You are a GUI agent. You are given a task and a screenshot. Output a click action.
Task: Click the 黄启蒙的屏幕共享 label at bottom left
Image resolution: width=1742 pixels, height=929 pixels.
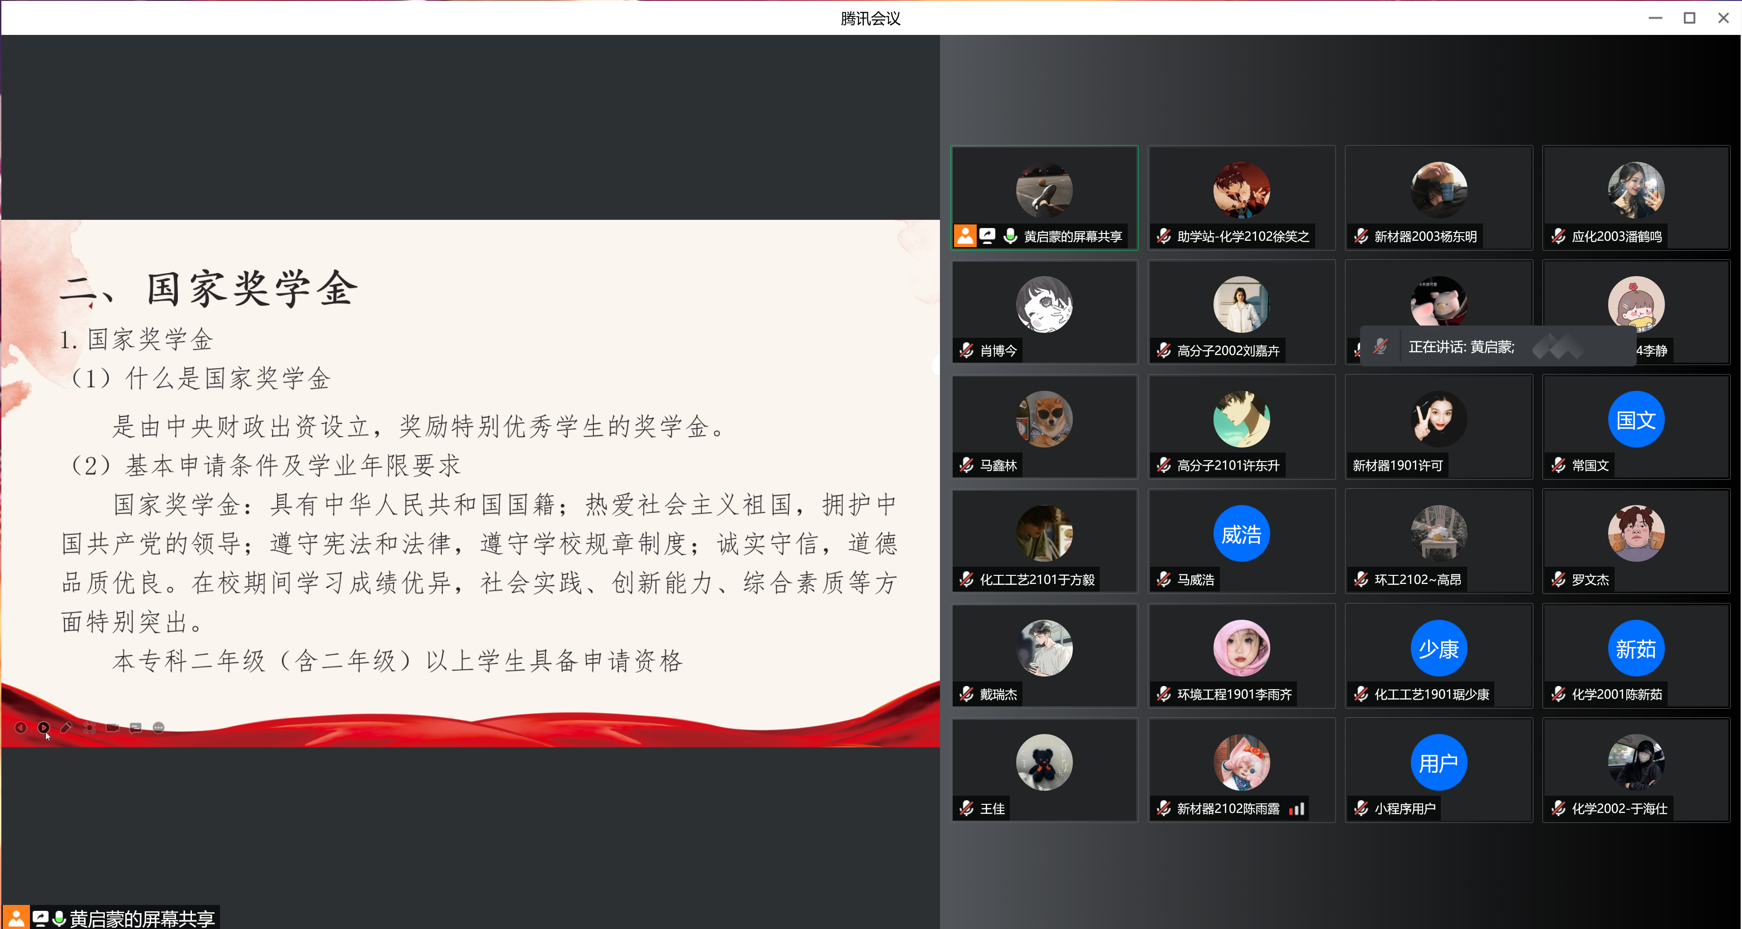142,918
